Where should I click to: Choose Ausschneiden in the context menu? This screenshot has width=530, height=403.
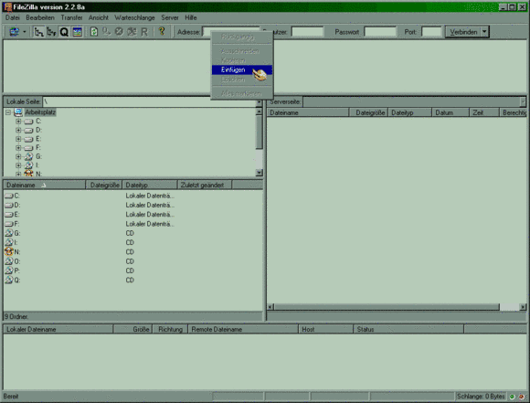(241, 51)
